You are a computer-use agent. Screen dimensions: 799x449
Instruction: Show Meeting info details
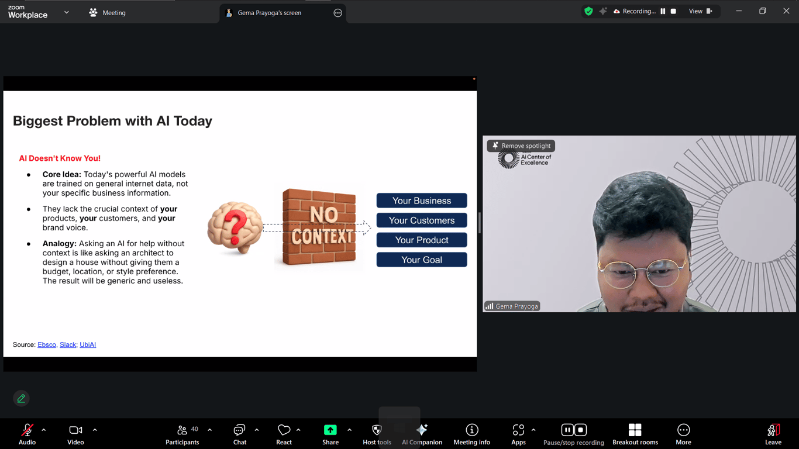(471, 434)
